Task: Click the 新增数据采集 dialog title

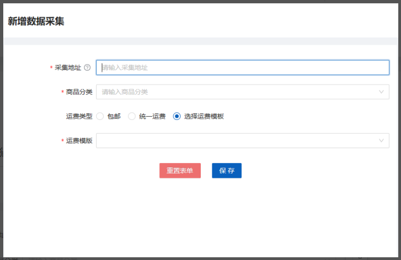Action: [36, 21]
